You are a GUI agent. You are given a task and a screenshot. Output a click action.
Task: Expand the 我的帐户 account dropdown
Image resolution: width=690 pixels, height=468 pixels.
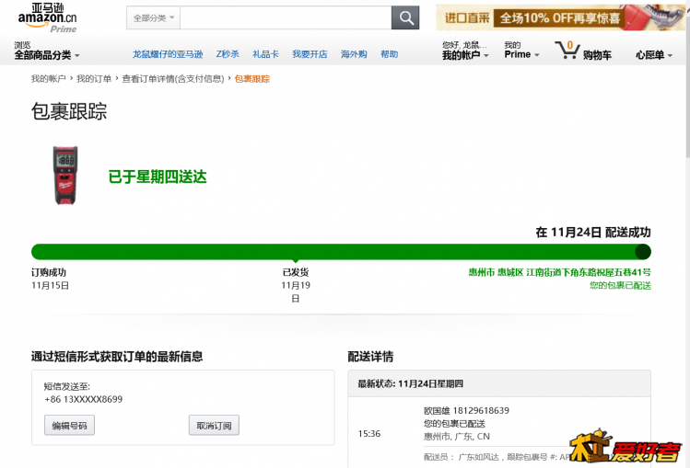[x=465, y=51]
